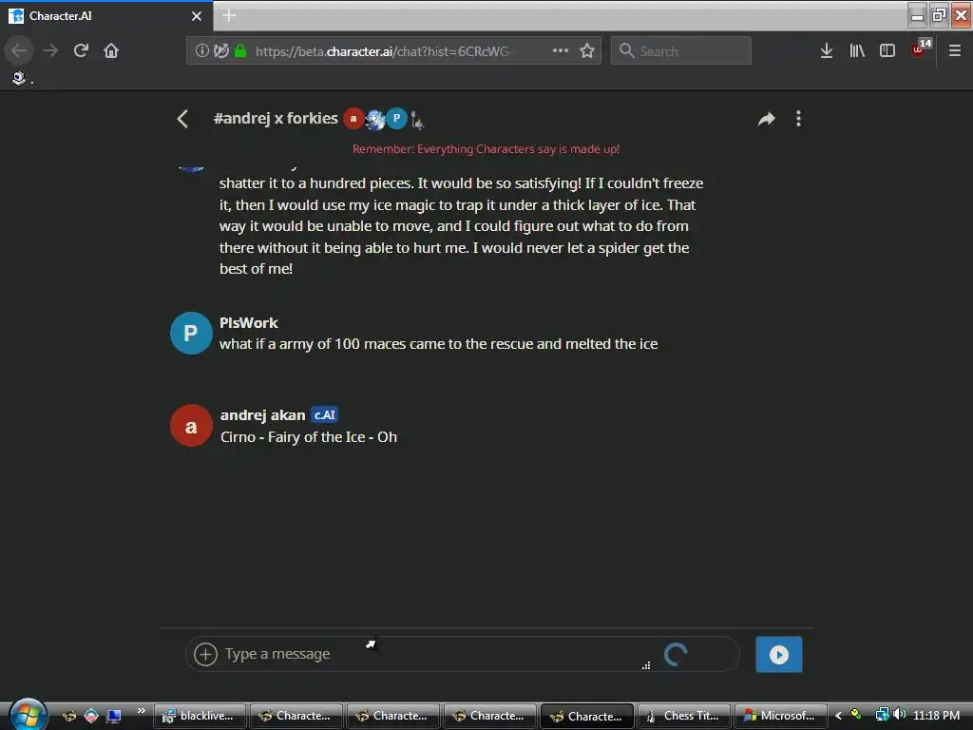Select the Character.AI browser tab
This screenshot has width=973, height=730.
pos(106,15)
